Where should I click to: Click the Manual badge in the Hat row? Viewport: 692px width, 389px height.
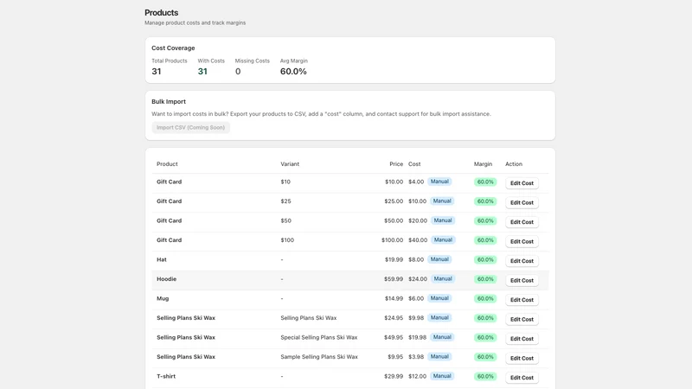point(439,259)
